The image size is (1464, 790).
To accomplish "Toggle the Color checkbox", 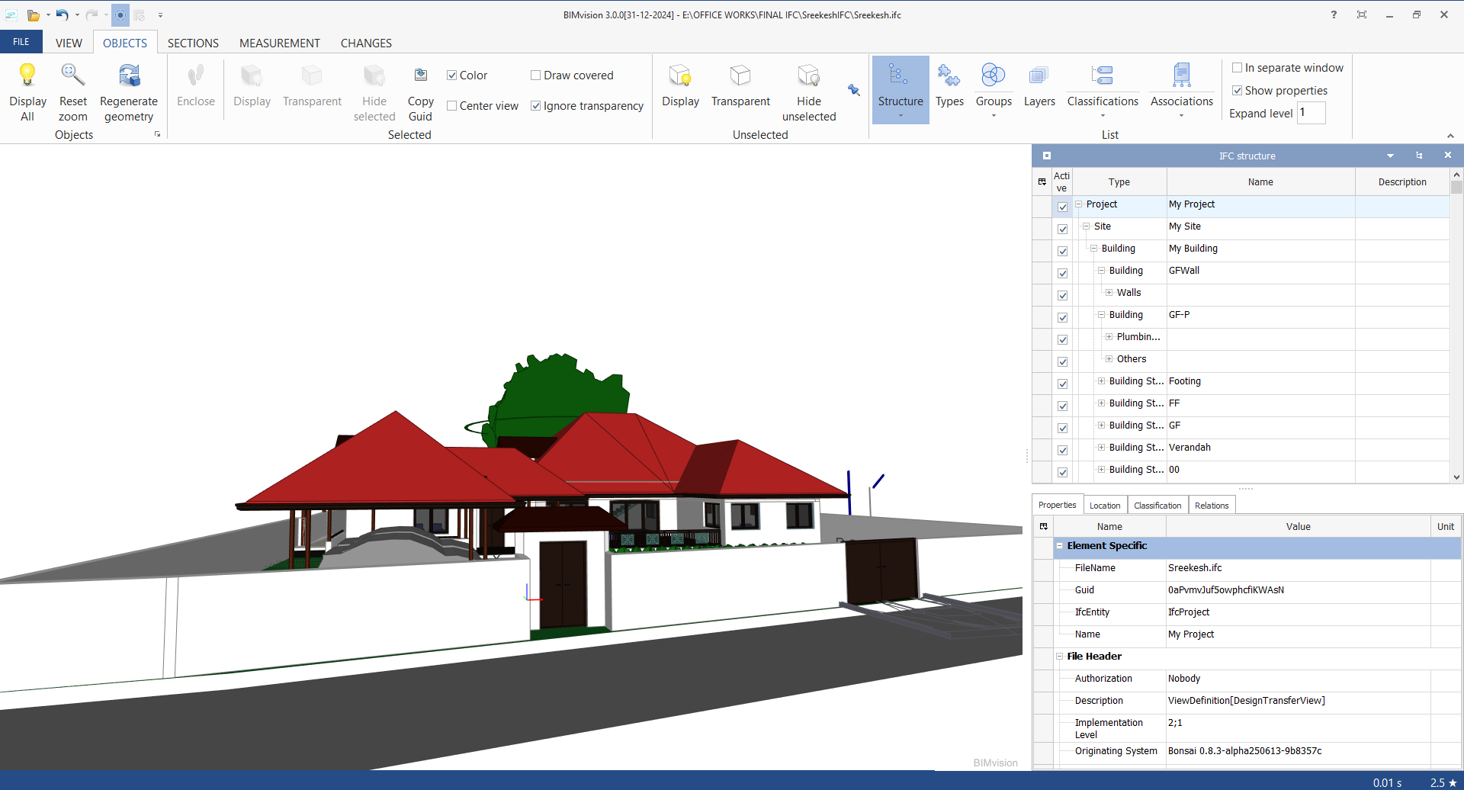I will (451, 75).
